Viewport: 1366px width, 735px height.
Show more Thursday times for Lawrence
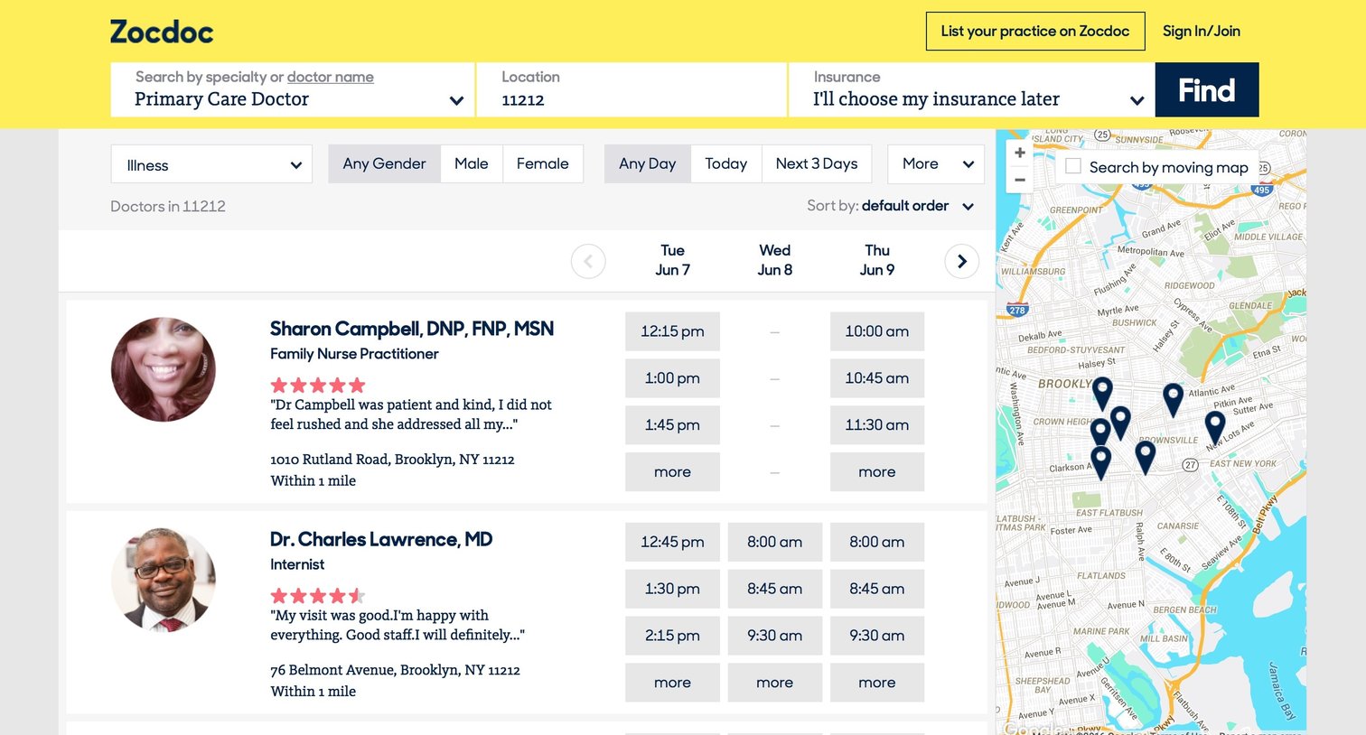coord(877,683)
